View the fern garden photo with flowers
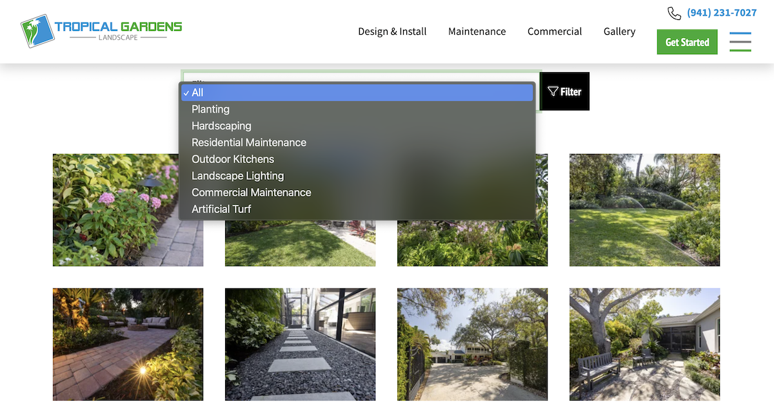Screen dimensions: 774x418 472,243
